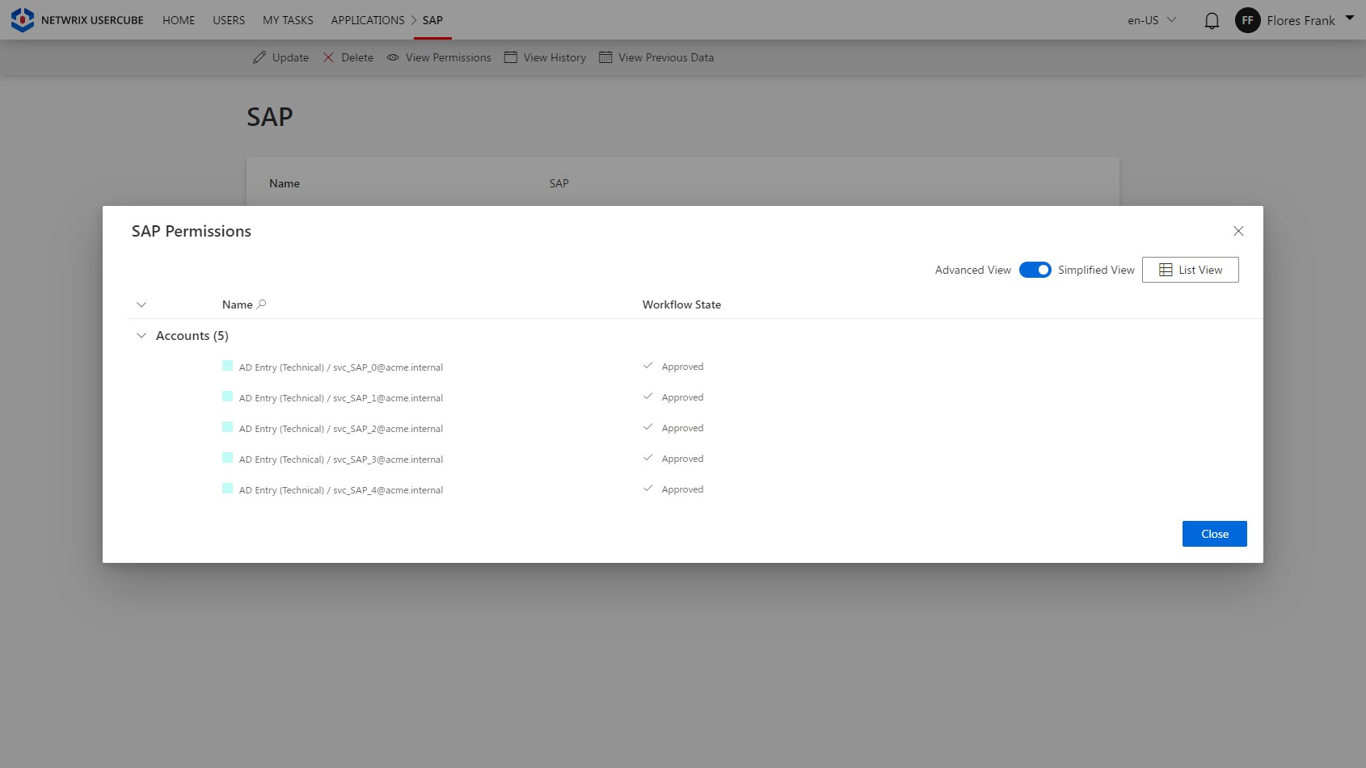Collapse the Accounts (5) group

tap(141, 334)
